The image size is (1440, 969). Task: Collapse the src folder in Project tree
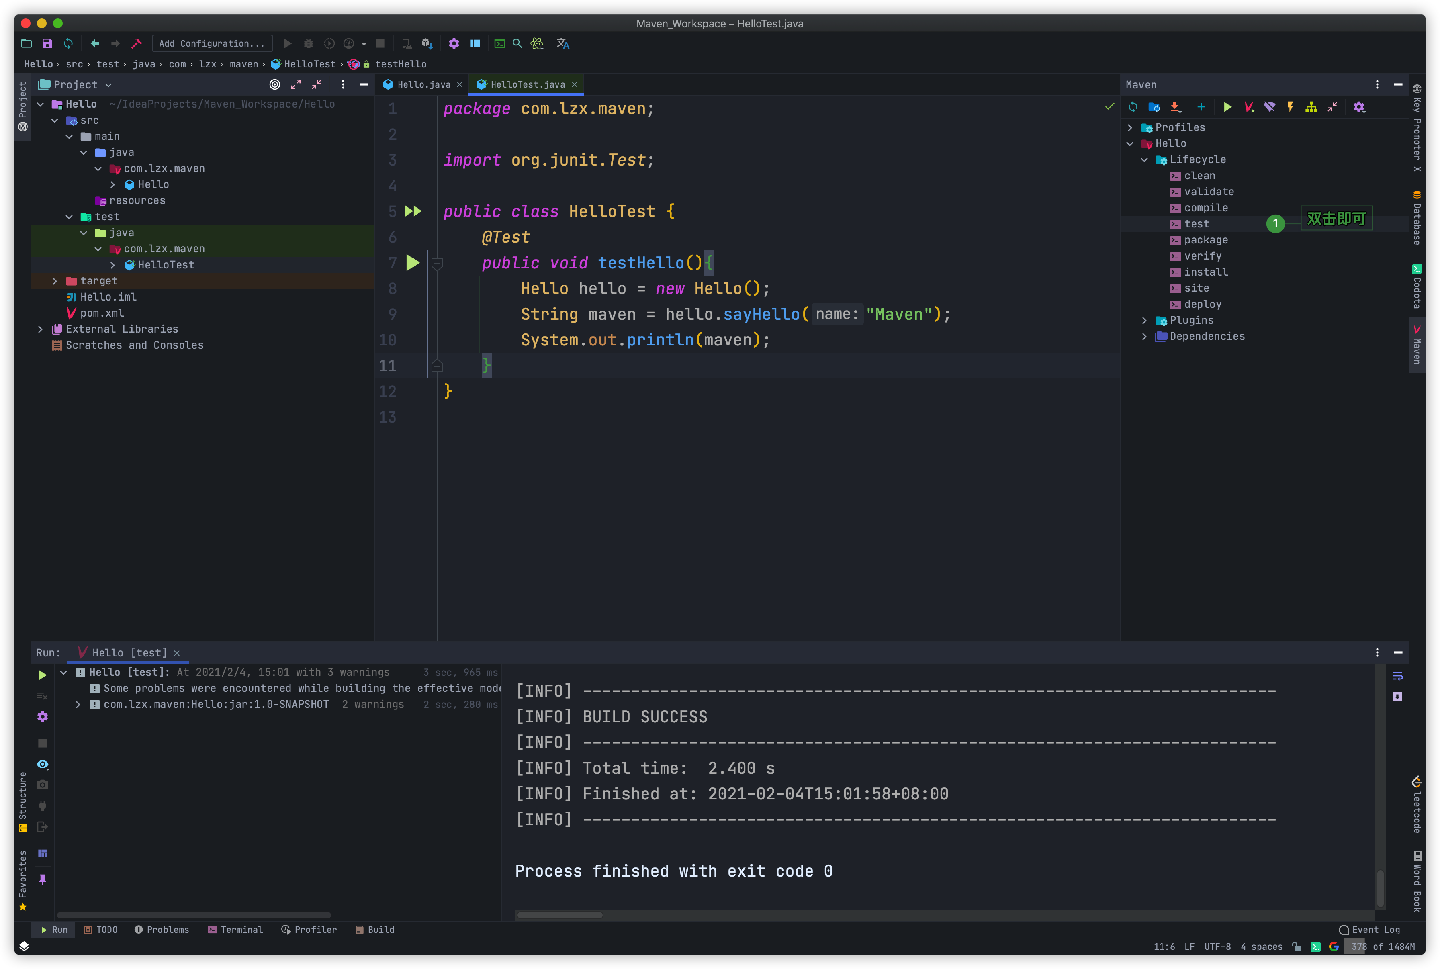tap(55, 121)
